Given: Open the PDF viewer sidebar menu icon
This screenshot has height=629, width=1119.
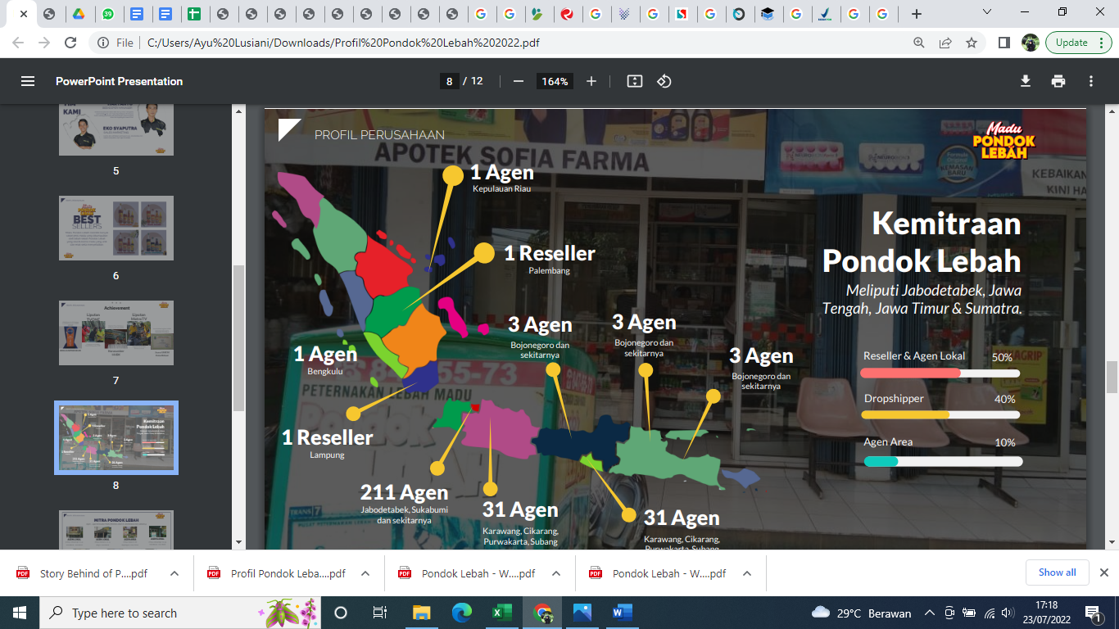Looking at the screenshot, I should pyautogui.click(x=28, y=81).
